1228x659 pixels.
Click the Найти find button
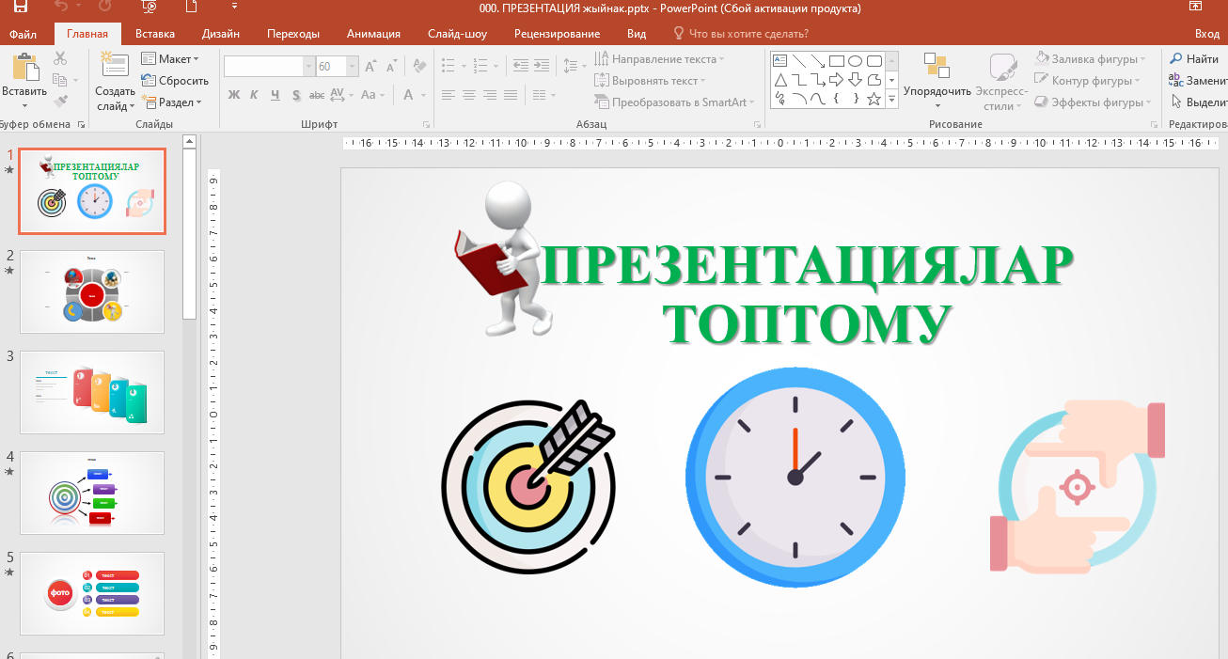click(x=1194, y=59)
